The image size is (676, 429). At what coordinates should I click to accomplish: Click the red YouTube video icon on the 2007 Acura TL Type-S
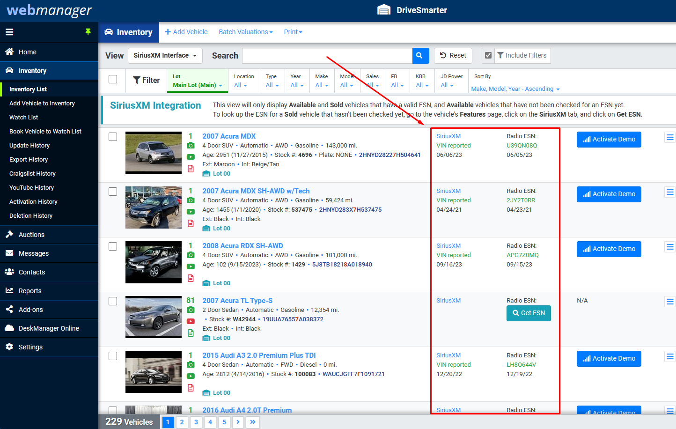(x=191, y=321)
